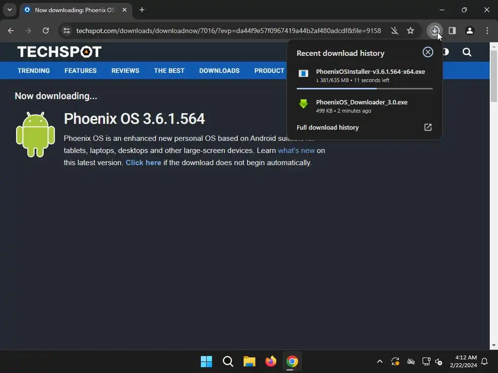This screenshot has width=498, height=373.
Task: Open the notifications bell
Action: [x=485, y=361]
